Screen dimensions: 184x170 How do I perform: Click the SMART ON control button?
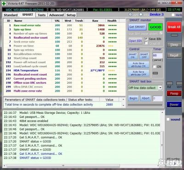[x=132, y=56]
